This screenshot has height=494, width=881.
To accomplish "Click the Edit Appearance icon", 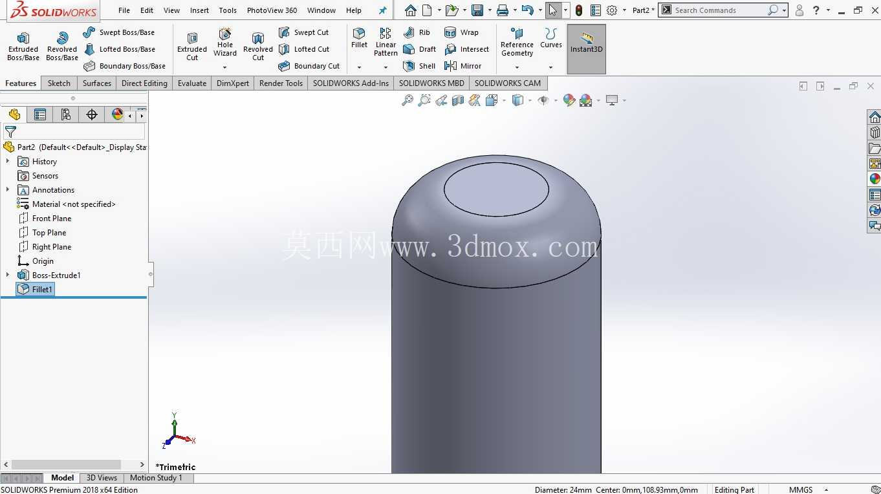I will (569, 100).
